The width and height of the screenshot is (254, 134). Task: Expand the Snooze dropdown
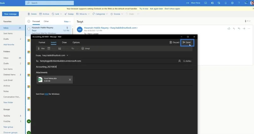[122, 14]
